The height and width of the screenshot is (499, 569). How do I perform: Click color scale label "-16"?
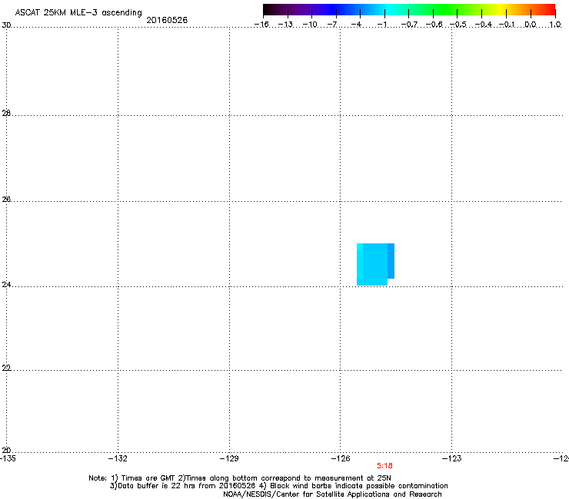[261, 25]
